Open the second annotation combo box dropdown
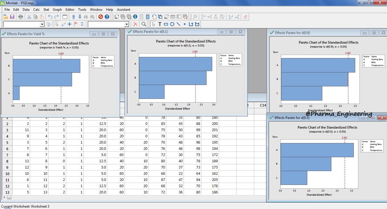The height and width of the screenshot is (209, 387). [x=127, y=24]
